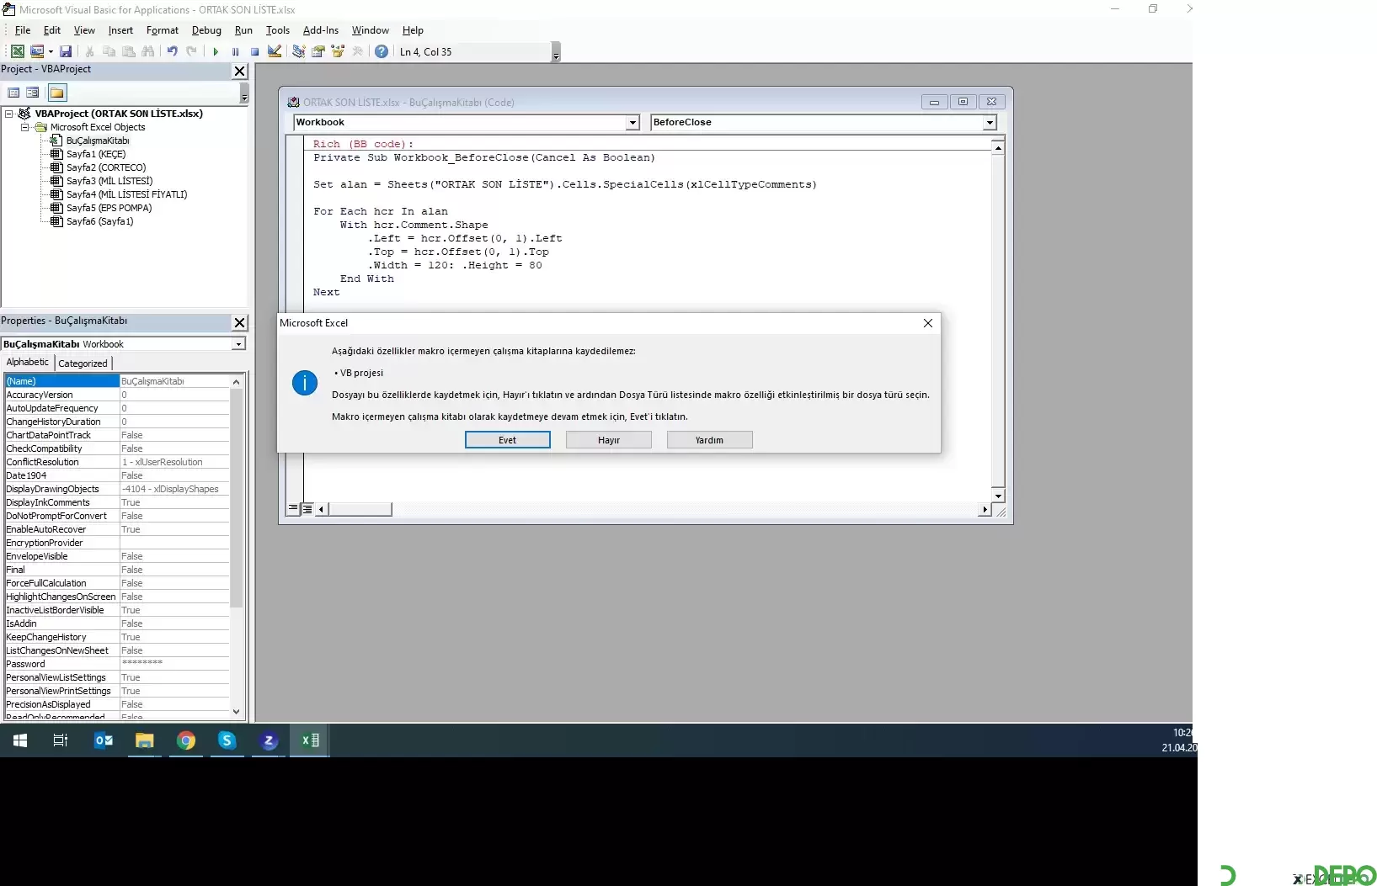Click right arrow of code horizontal scrollbar
This screenshot has height=886, width=1377.
coord(985,510)
